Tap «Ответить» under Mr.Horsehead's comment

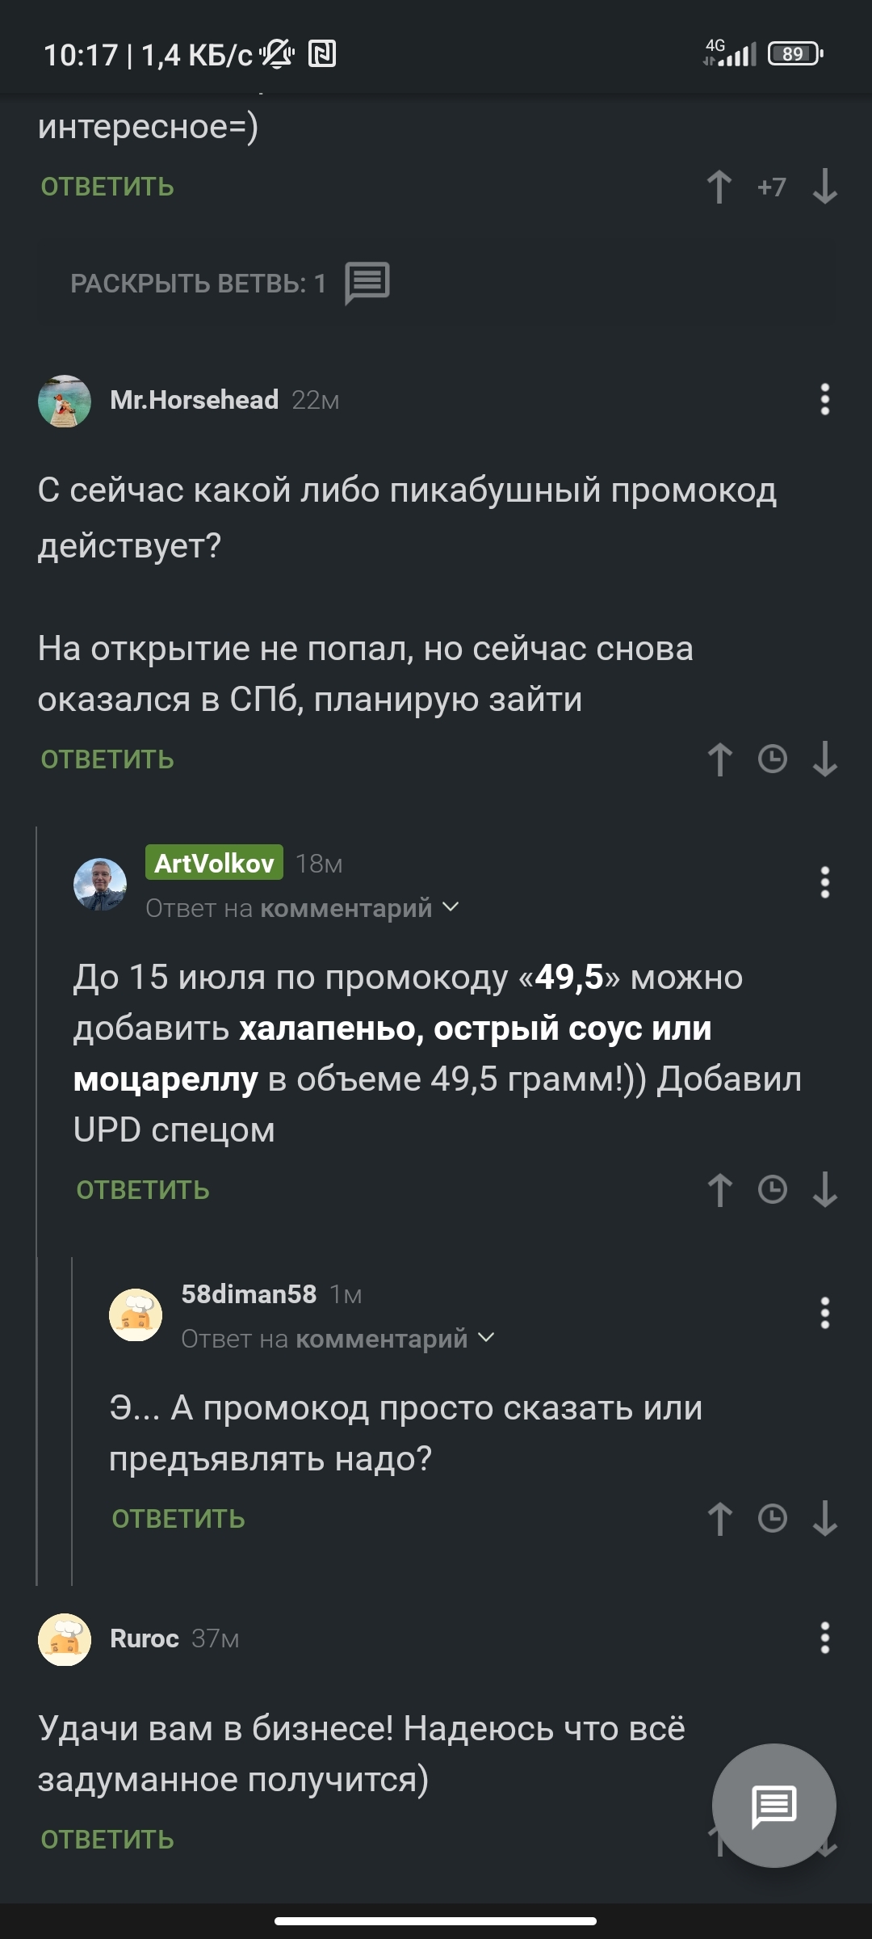(x=107, y=759)
